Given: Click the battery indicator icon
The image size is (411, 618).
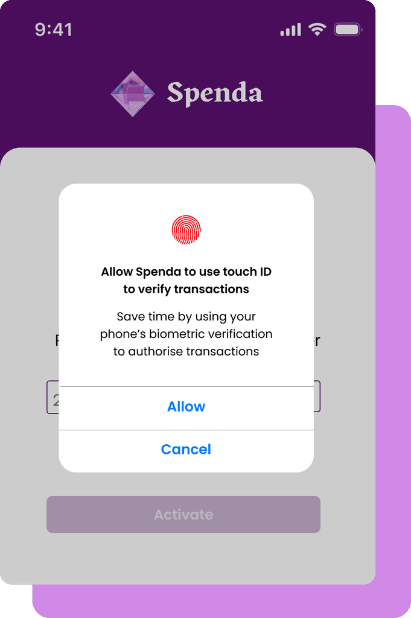Looking at the screenshot, I should pyautogui.click(x=348, y=30).
